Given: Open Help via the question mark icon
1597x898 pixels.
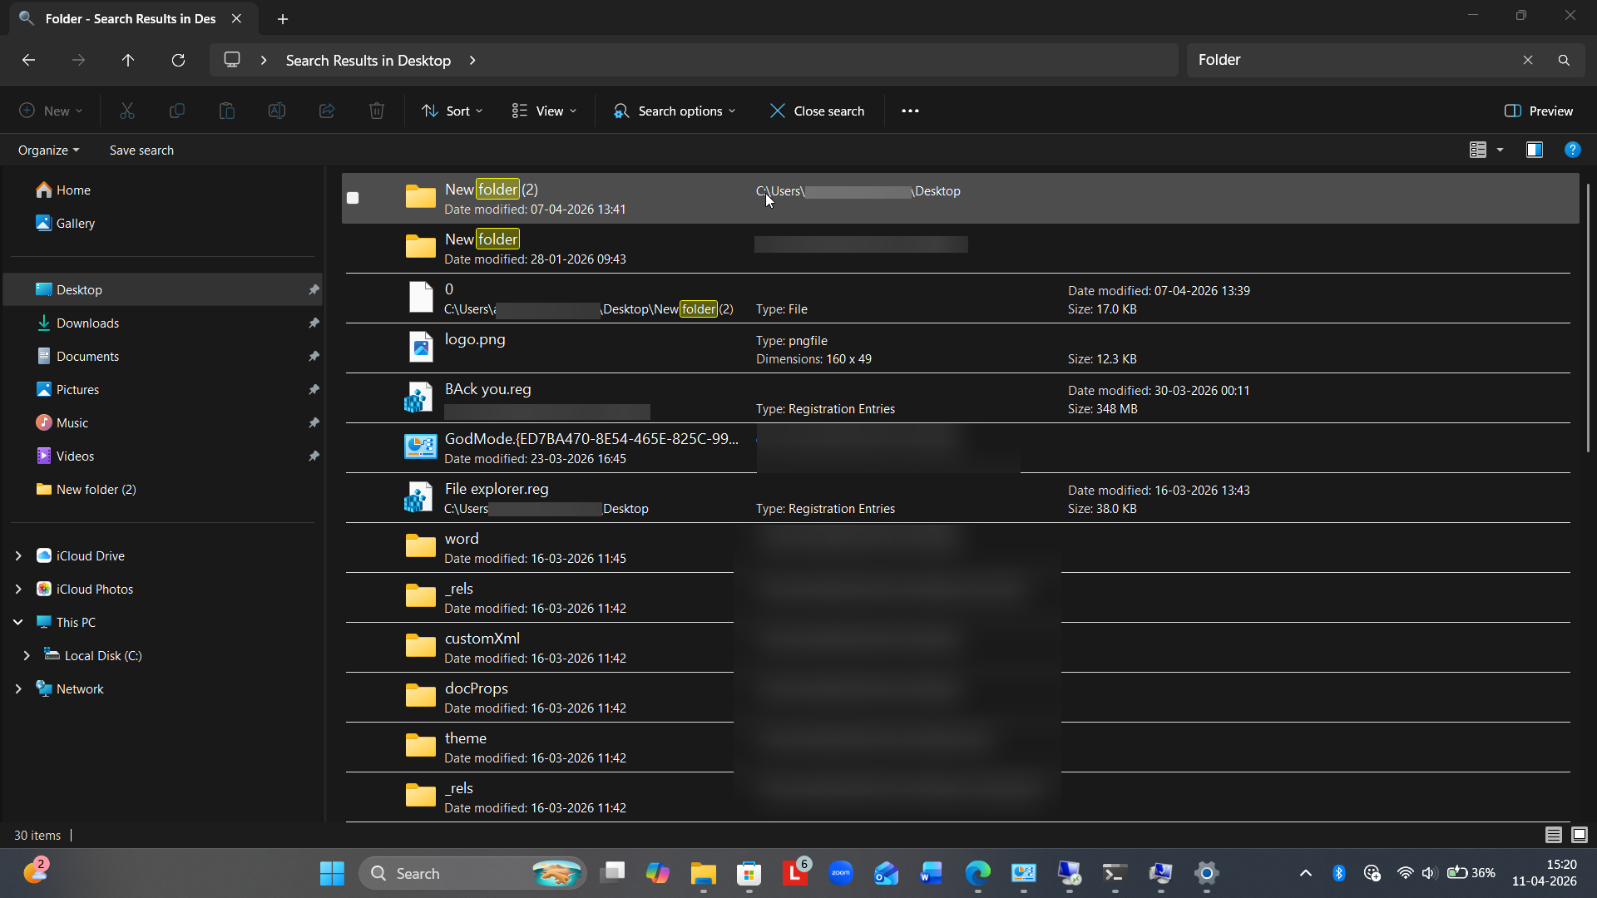Looking at the screenshot, I should pyautogui.click(x=1573, y=150).
